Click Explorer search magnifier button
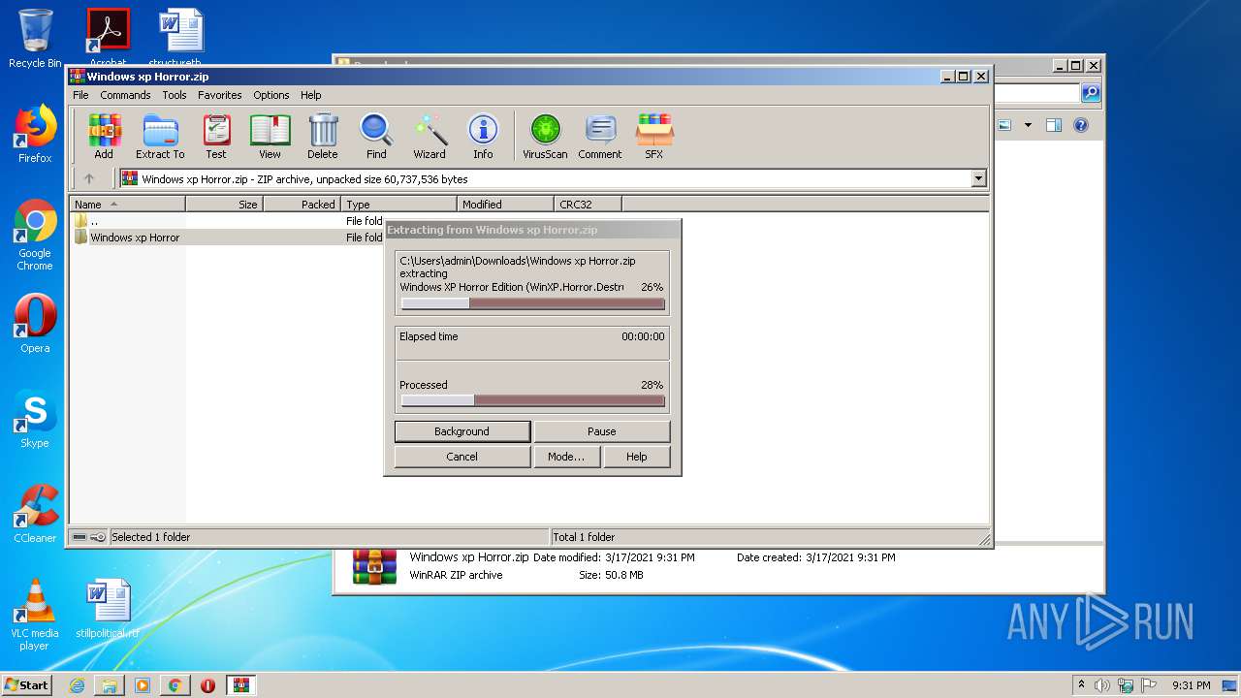 [x=1091, y=93]
